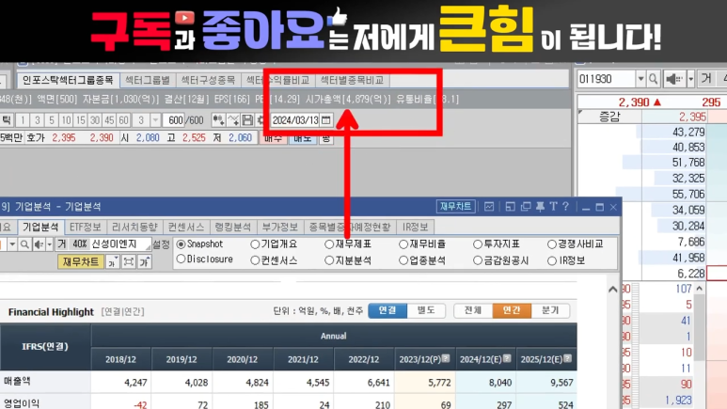Pin the 기업분석 window with pushpin icon
Image resolution: width=727 pixels, height=409 pixels.
(x=540, y=207)
